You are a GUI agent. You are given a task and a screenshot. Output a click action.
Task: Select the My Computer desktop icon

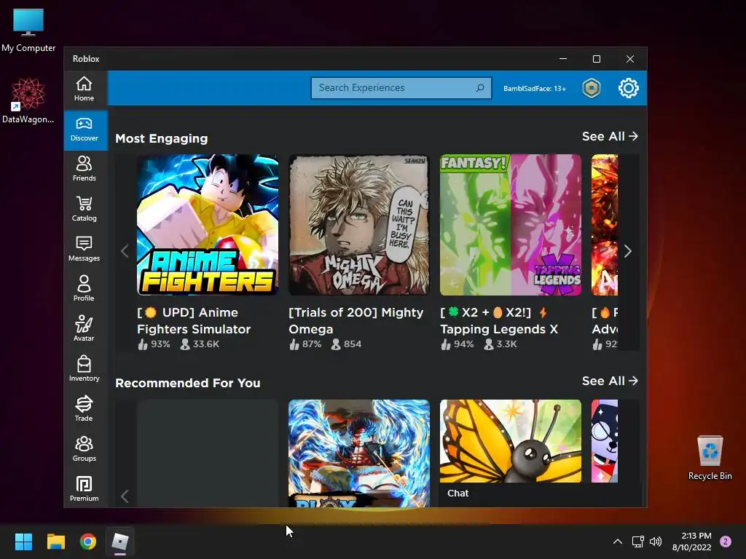[28, 31]
